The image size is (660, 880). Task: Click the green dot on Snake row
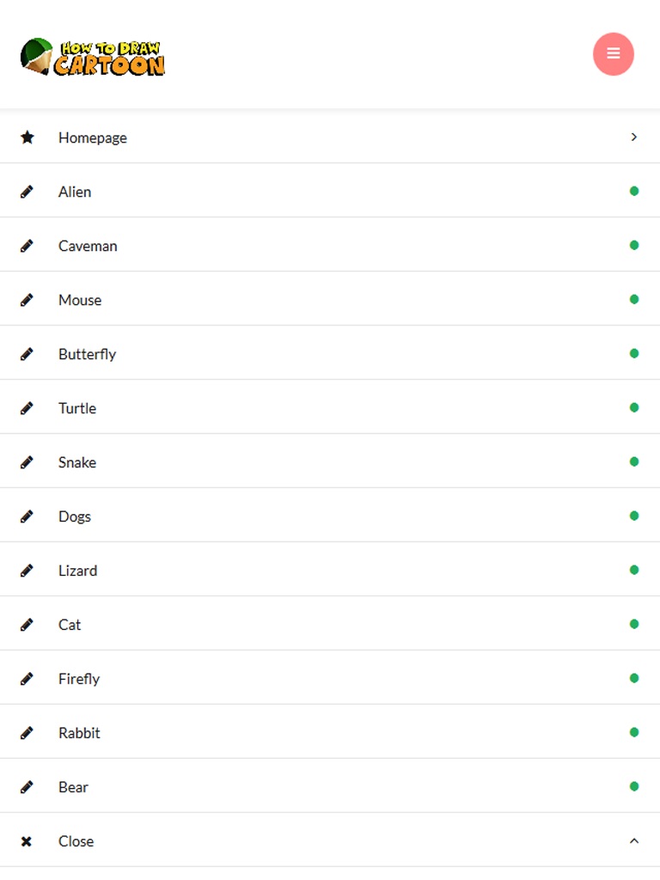click(x=634, y=461)
